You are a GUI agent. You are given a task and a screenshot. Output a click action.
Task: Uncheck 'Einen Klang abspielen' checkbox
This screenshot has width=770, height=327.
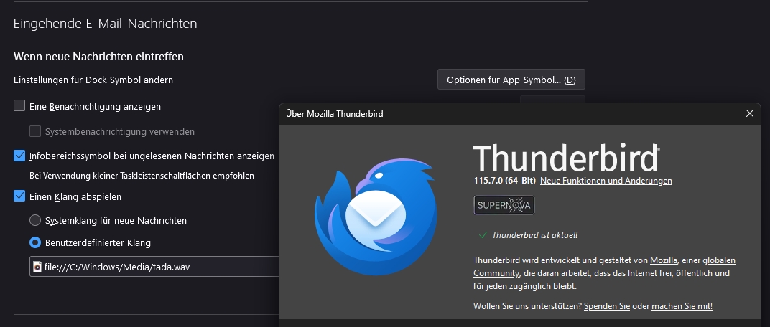pos(19,196)
